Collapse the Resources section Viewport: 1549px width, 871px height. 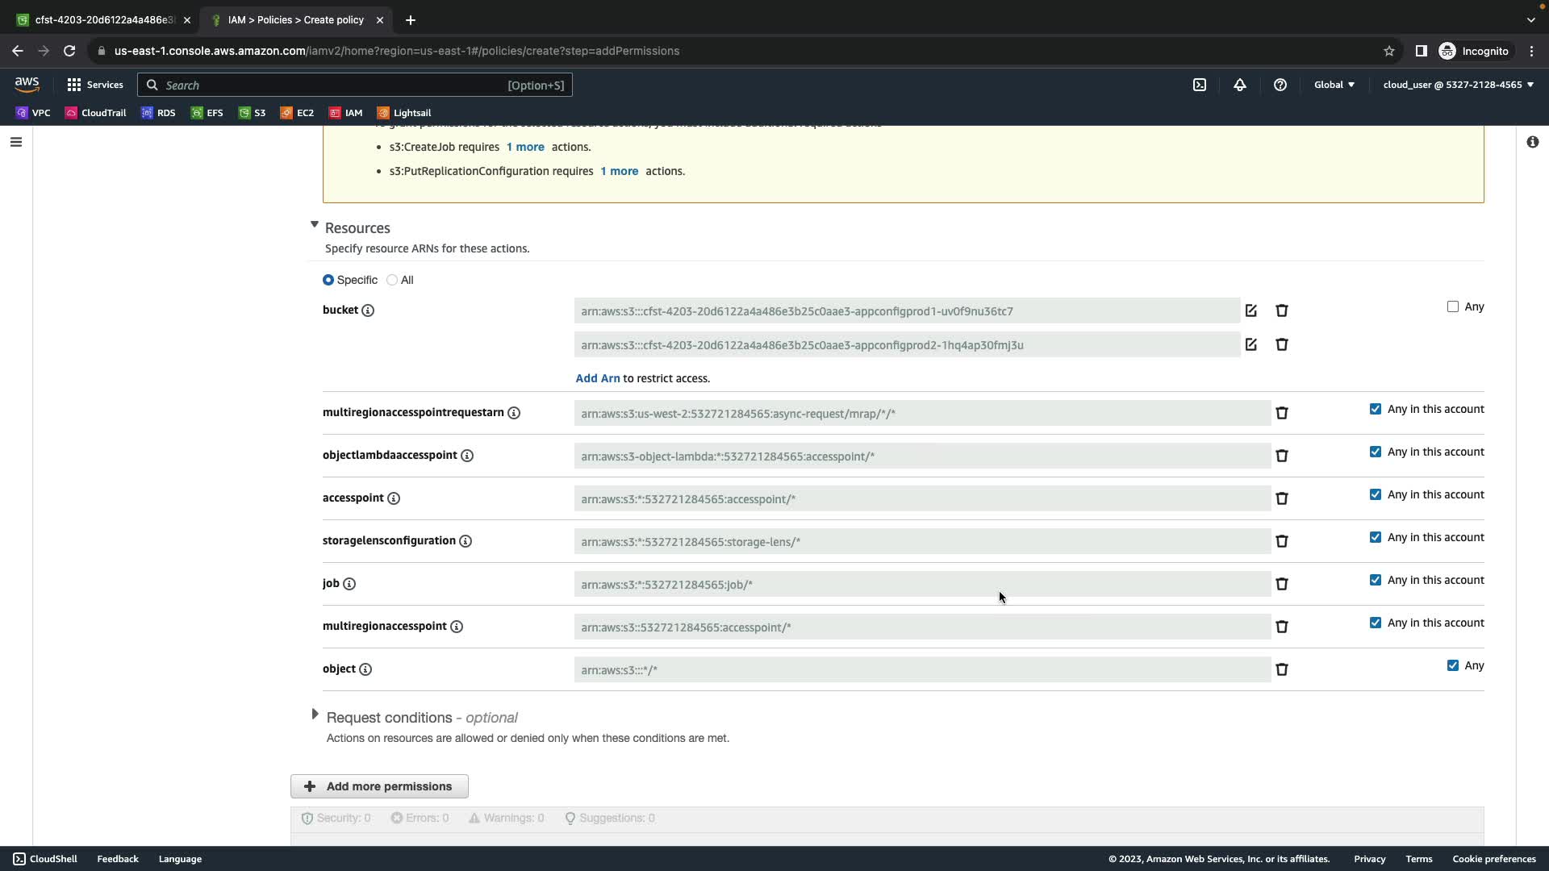315,225
